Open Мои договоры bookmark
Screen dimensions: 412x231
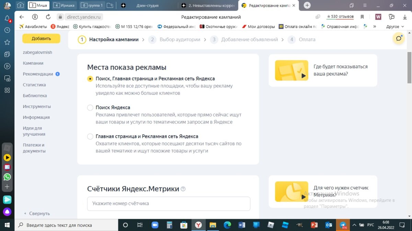tap(258, 26)
